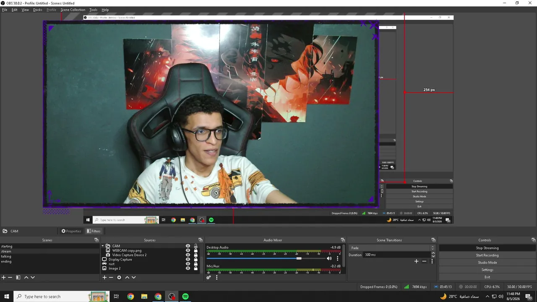Open the Help menu
Viewport: 537px width, 302px height.
105,10
